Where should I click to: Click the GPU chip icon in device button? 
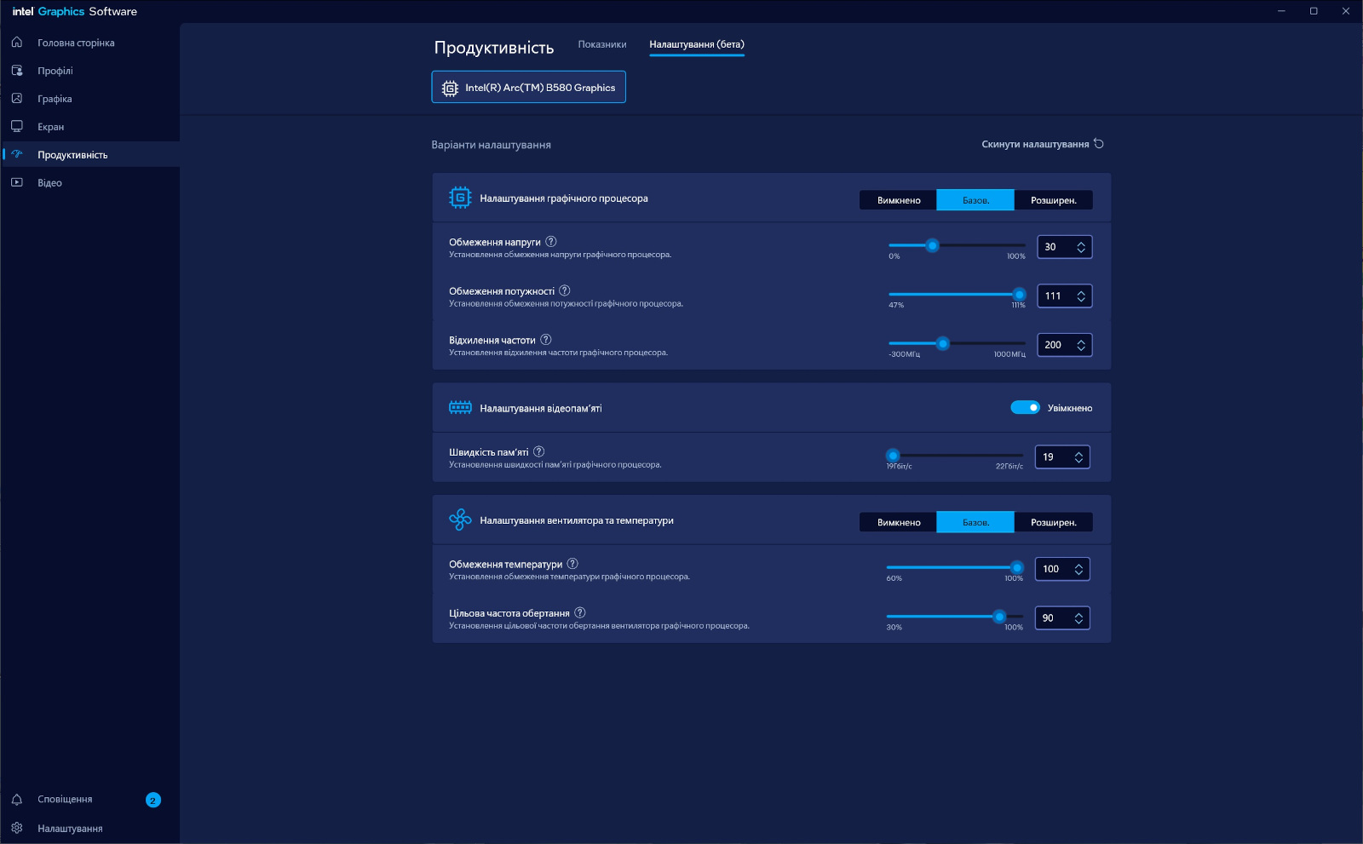point(450,88)
